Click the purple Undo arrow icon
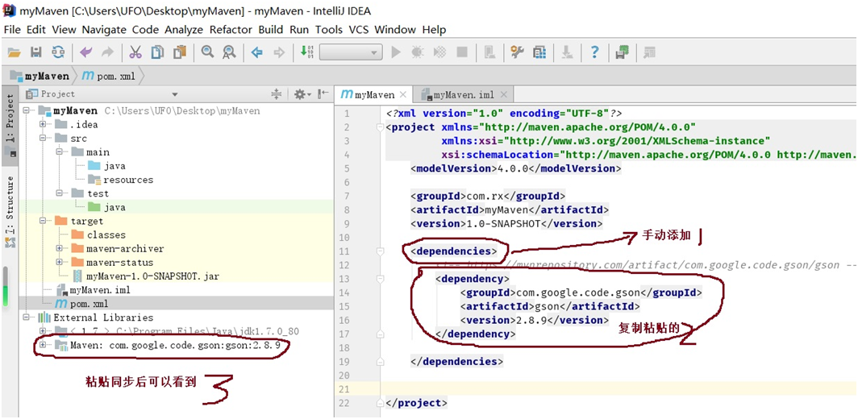This screenshot has width=858, height=419. click(x=86, y=52)
